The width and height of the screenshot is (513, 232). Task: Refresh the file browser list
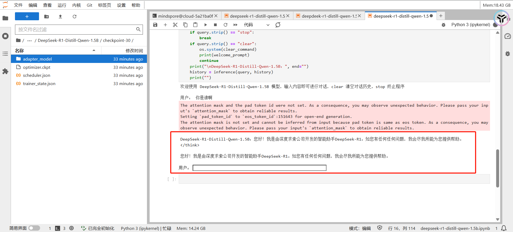point(75,17)
